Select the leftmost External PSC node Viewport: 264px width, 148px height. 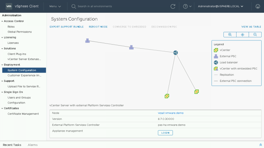pyautogui.click(x=87, y=41)
